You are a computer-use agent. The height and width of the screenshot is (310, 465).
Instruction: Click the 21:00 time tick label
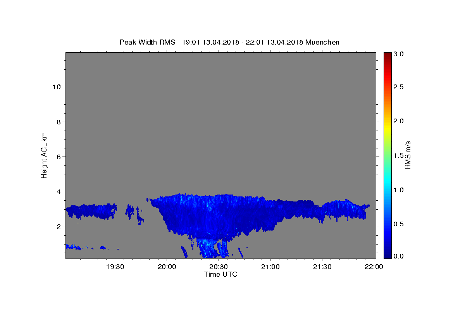click(270, 267)
